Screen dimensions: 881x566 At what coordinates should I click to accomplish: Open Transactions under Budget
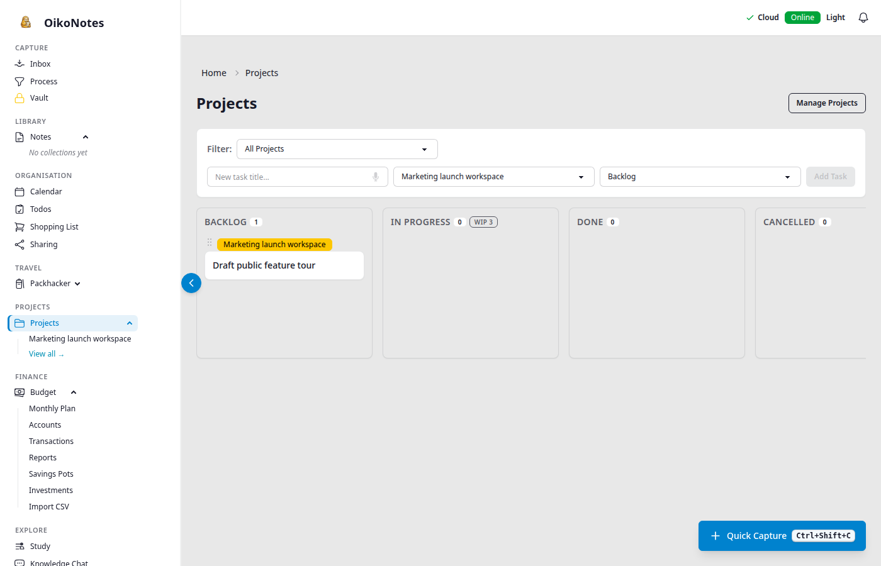click(51, 441)
